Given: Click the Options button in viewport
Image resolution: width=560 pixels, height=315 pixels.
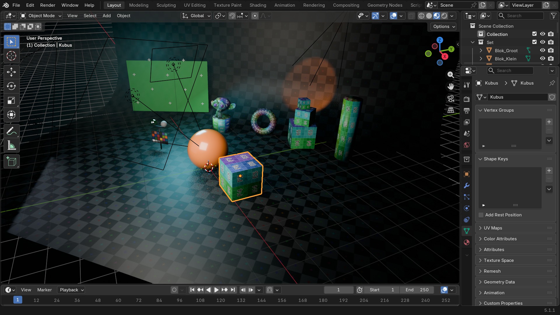Looking at the screenshot, I should 443,27.
